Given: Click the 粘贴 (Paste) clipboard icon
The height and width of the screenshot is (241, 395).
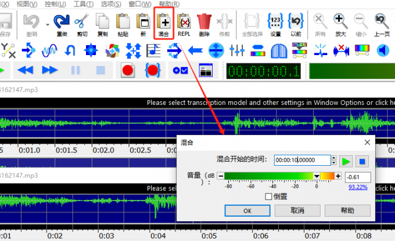Looking at the screenshot, I should point(123,24).
